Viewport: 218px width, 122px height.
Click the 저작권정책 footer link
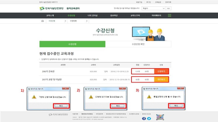pyautogui.click(x=99, y=114)
